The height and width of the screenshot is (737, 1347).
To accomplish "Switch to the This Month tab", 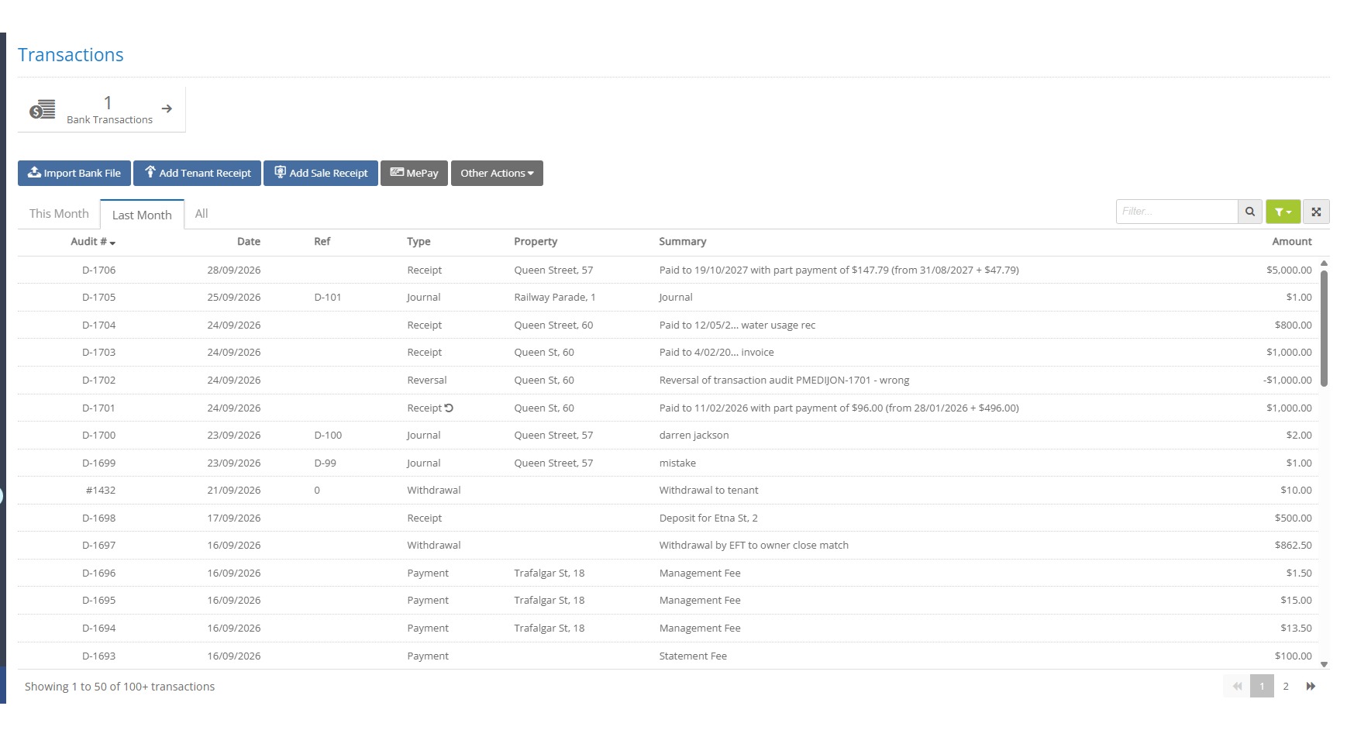I will coord(59,214).
